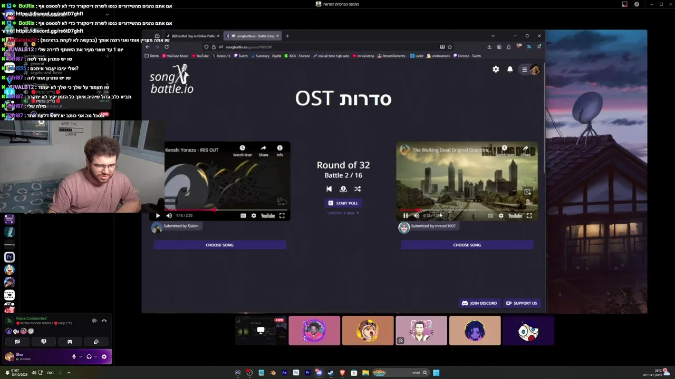Open the StreamElements bookmark

click(392, 56)
